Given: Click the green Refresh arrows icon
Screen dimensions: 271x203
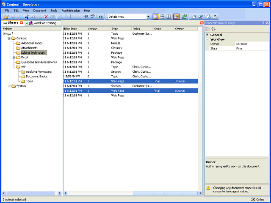Looking at the screenshot, I should 185,17.
